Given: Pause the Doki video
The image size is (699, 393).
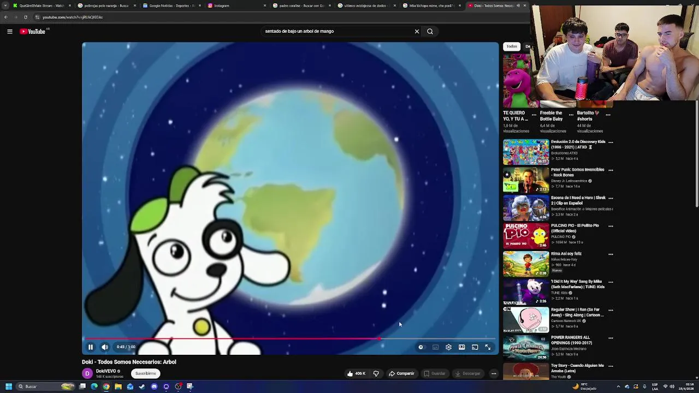Looking at the screenshot, I should pos(91,347).
